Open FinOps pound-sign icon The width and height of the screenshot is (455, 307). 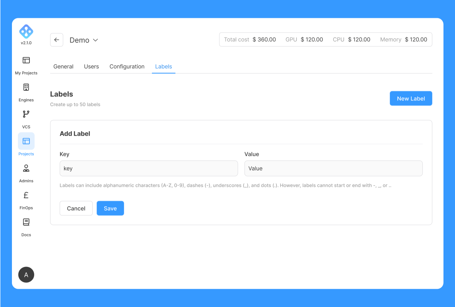click(26, 195)
